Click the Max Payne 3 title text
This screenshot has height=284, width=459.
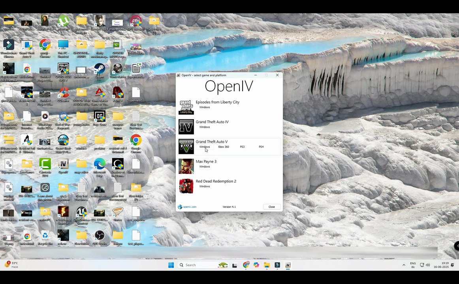[206, 161]
